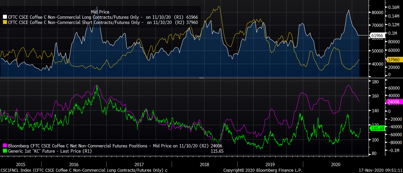Select the Non-Commercial Long Contracts legend entry
This screenshot has width=403, height=173.
100,17
